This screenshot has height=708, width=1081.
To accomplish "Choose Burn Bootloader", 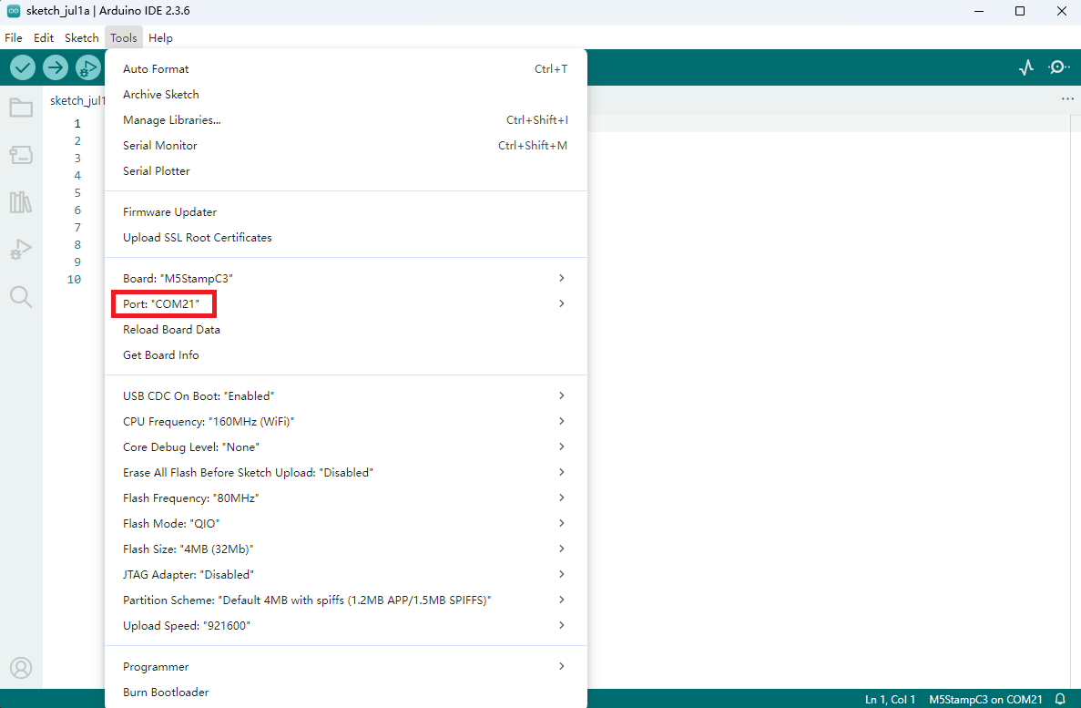I will [346, 692].
